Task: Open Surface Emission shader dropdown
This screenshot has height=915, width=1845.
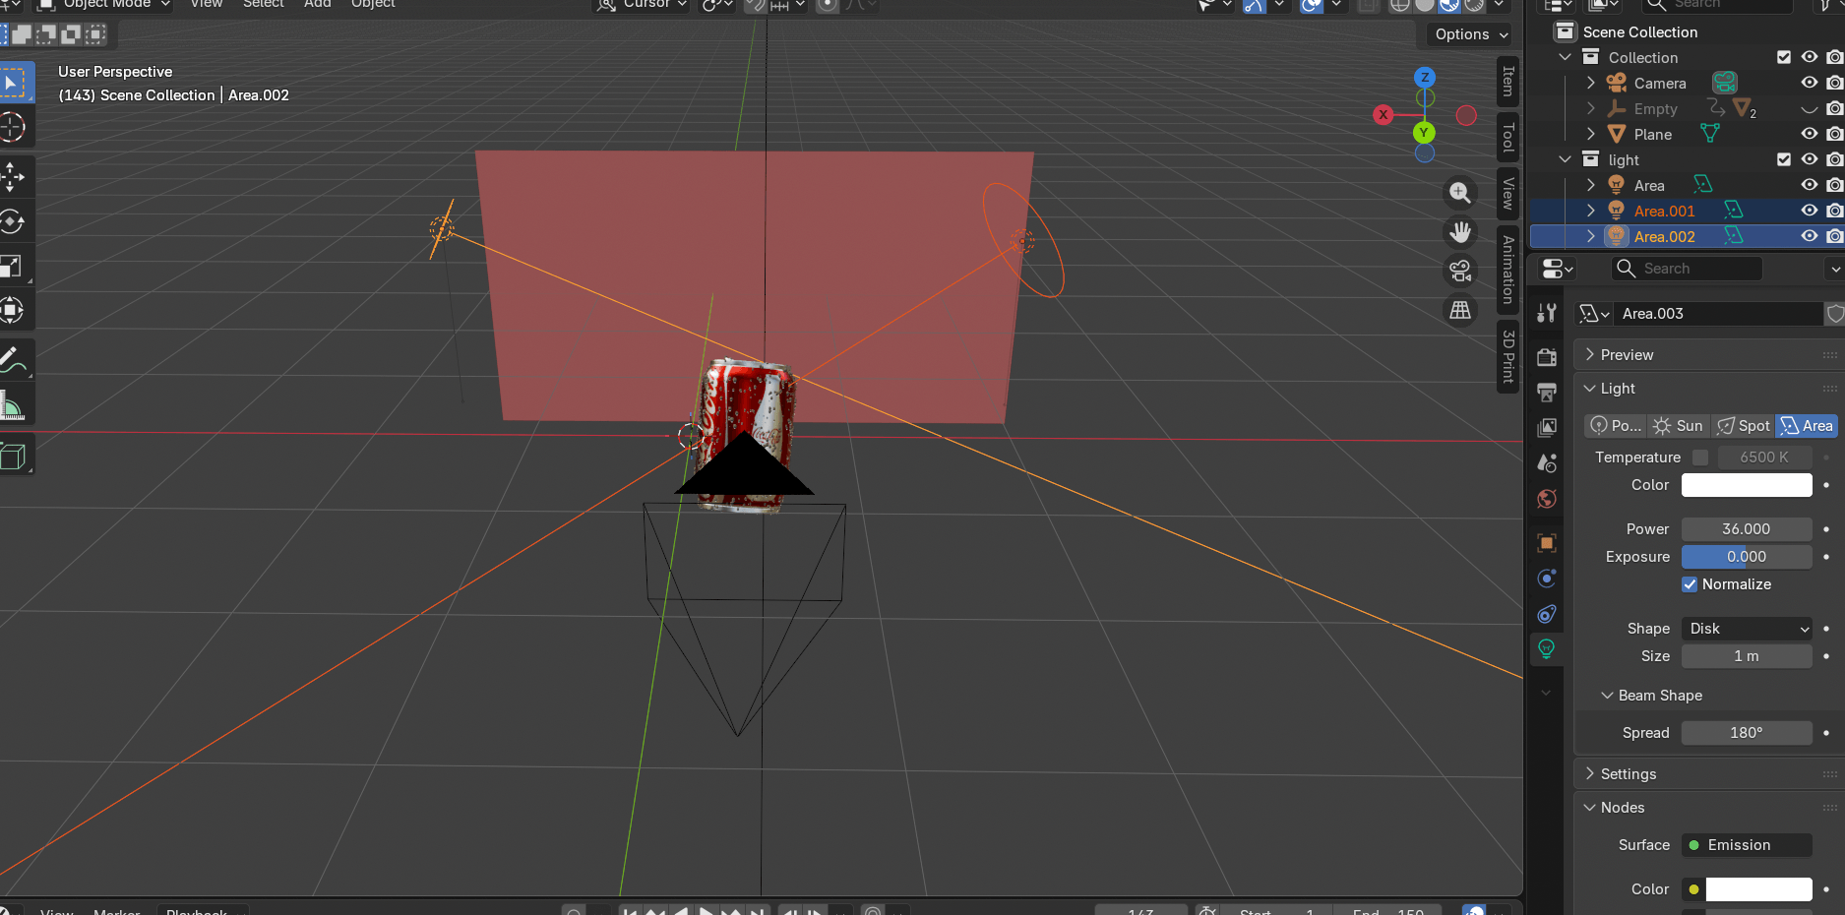Action: [x=1747, y=845]
